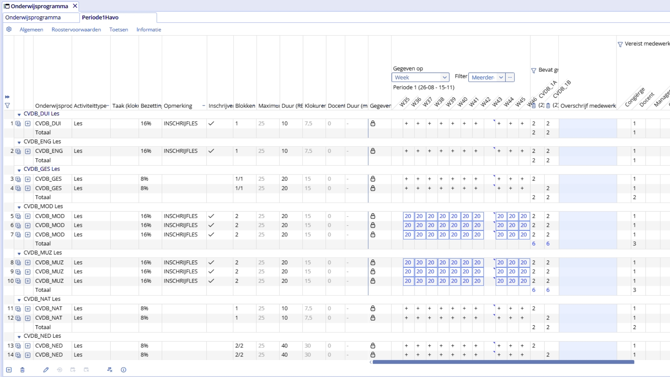Collapse the CVDB_ENG Les group

pos(19,142)
